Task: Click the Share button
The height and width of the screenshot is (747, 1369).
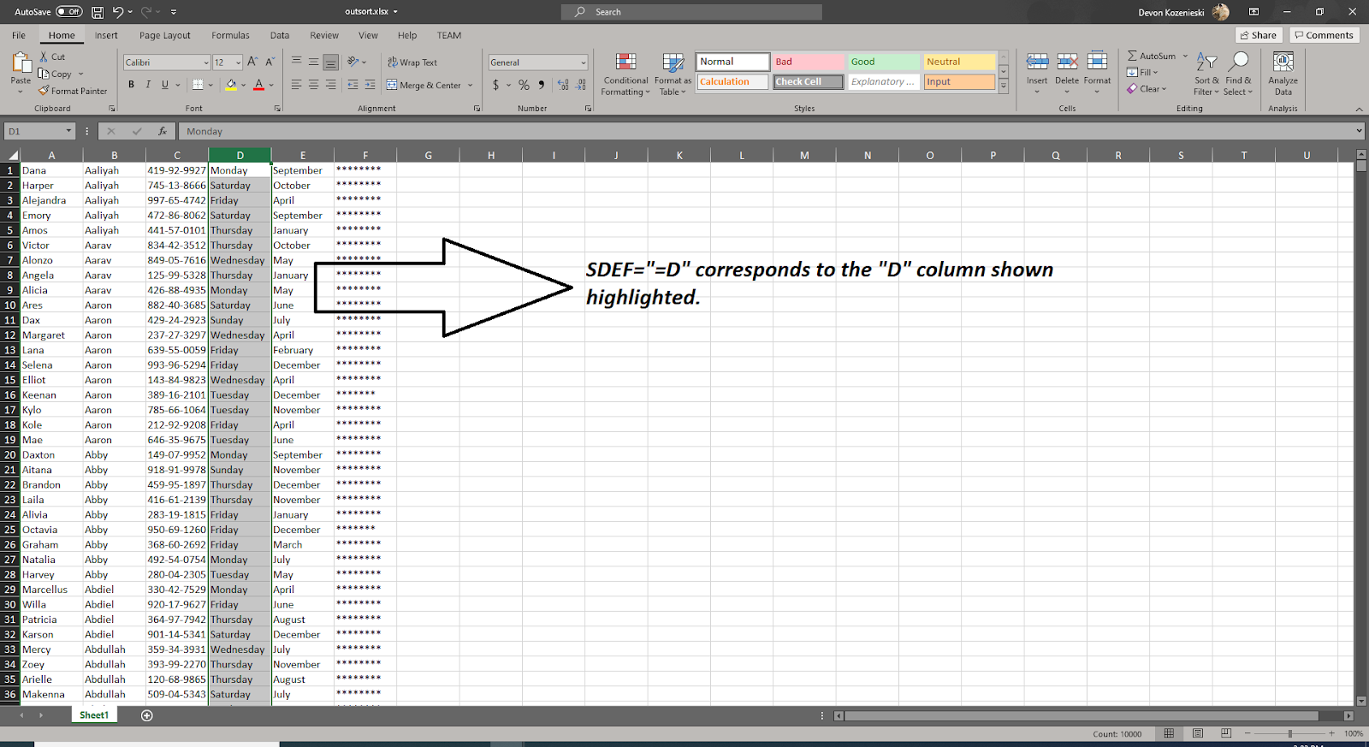Action: pos(1258,35)
